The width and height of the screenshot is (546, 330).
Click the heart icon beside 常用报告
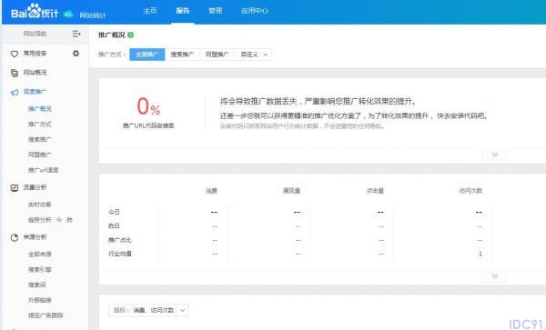(15, 54)
